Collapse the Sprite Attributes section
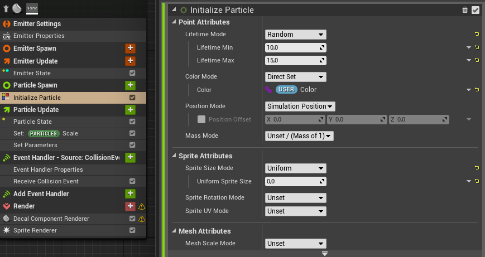This screenshot has width=485, height=257. pos(174,156)
